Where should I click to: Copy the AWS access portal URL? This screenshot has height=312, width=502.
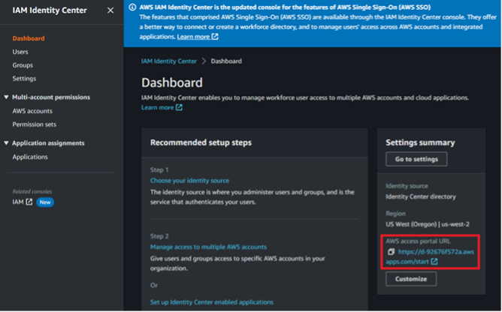391,252
